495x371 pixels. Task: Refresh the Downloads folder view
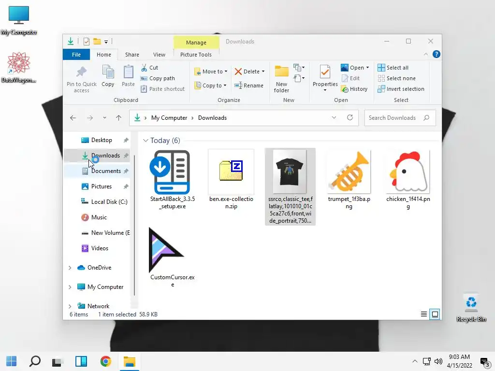(350, 118)
